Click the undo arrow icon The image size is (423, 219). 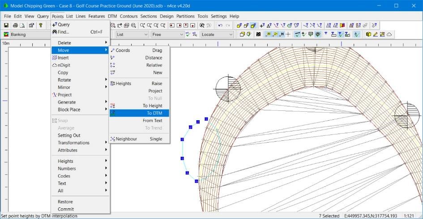point(220,25)
